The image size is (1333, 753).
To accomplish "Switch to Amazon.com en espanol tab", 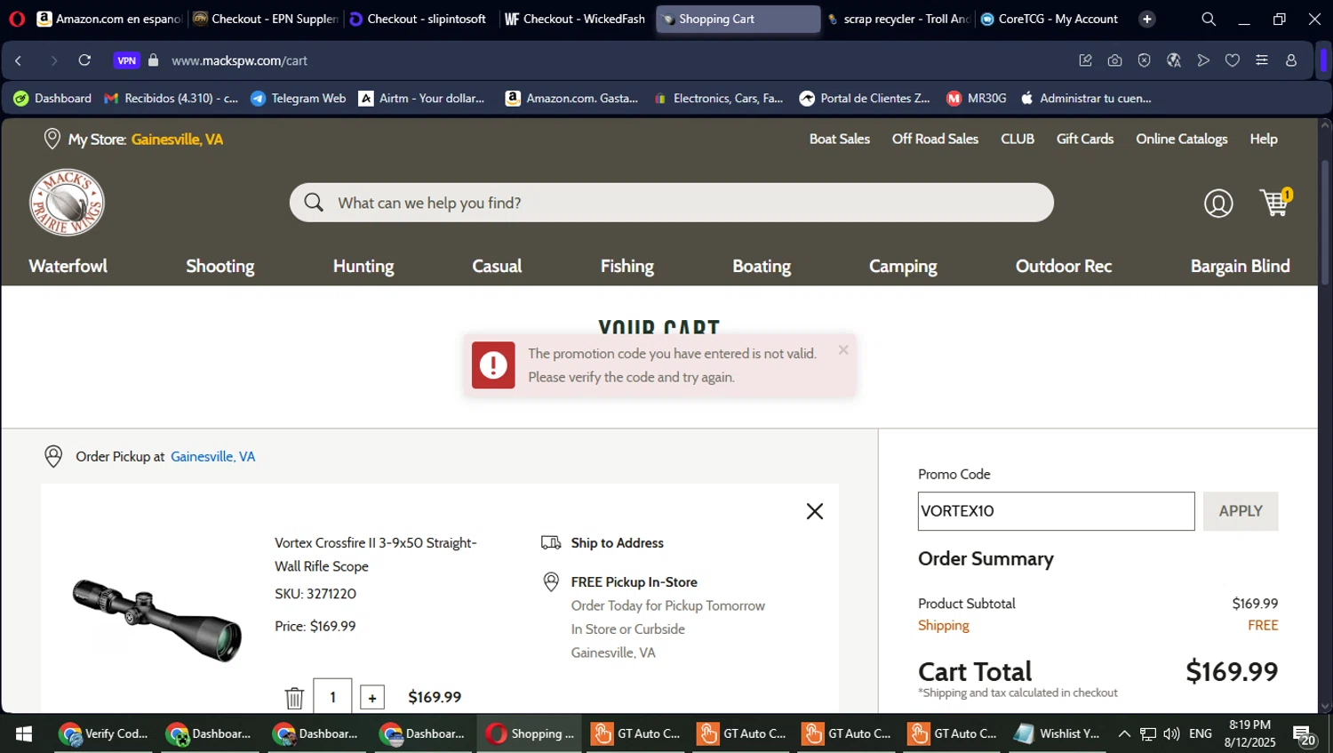I will (109, 19).
